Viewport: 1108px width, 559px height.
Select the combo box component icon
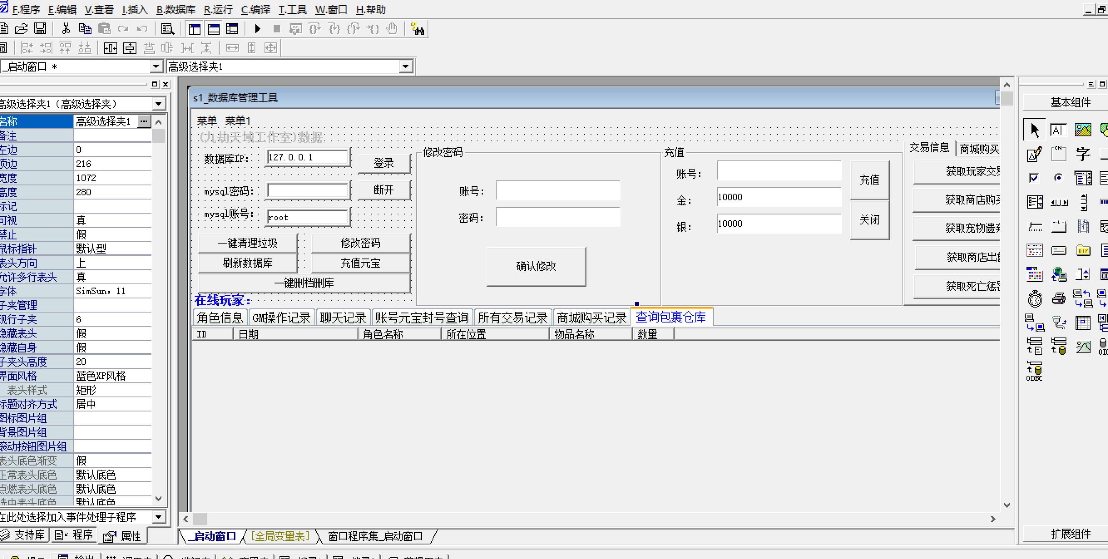pos(1083,177)
